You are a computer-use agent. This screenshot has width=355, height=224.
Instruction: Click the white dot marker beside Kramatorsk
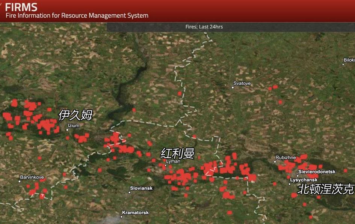[x=121, y=217]
